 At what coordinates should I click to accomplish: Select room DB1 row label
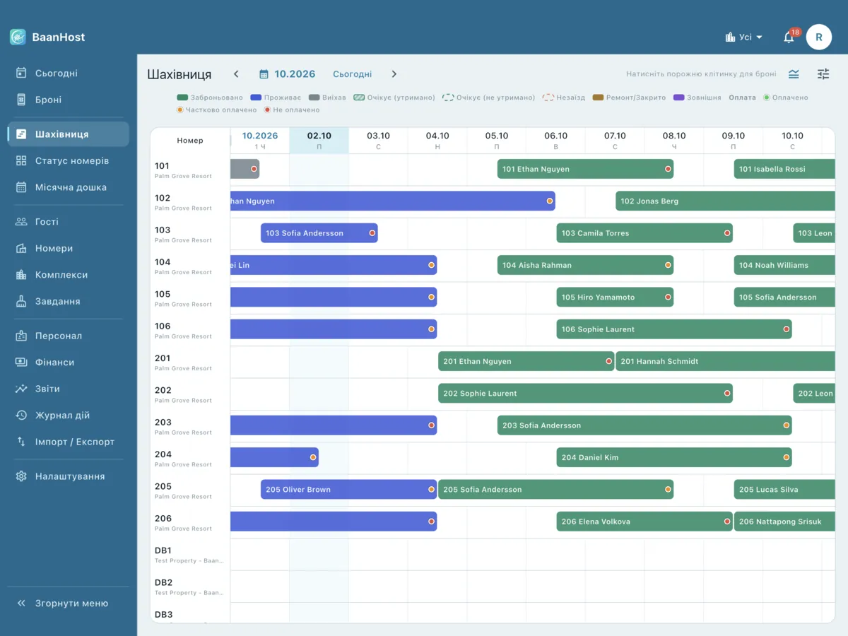pyautogui.click(x=190, y=554)
